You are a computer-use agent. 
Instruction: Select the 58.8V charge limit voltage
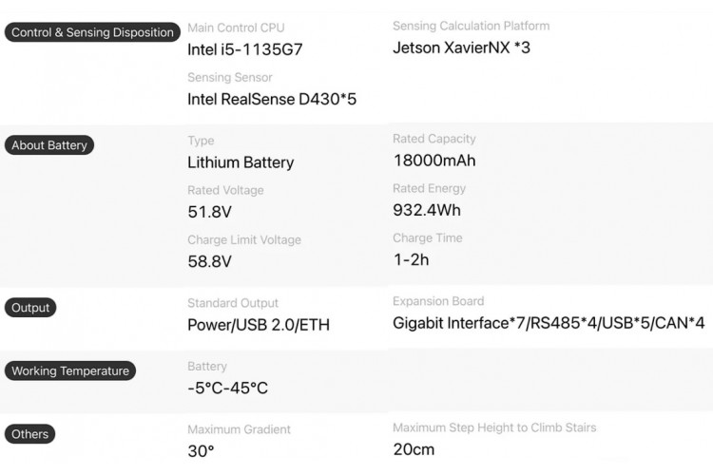coord(210,261)
